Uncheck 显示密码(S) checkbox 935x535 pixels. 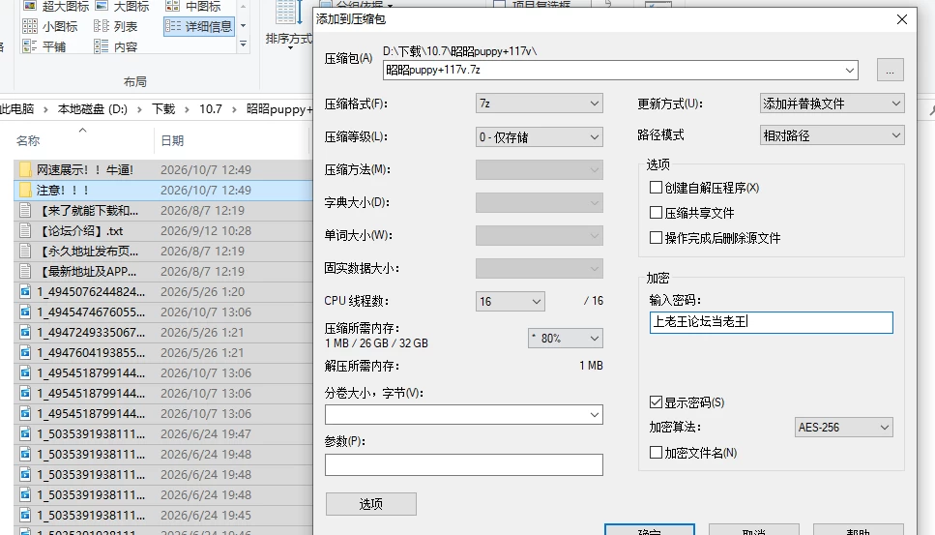click(656, 402)
